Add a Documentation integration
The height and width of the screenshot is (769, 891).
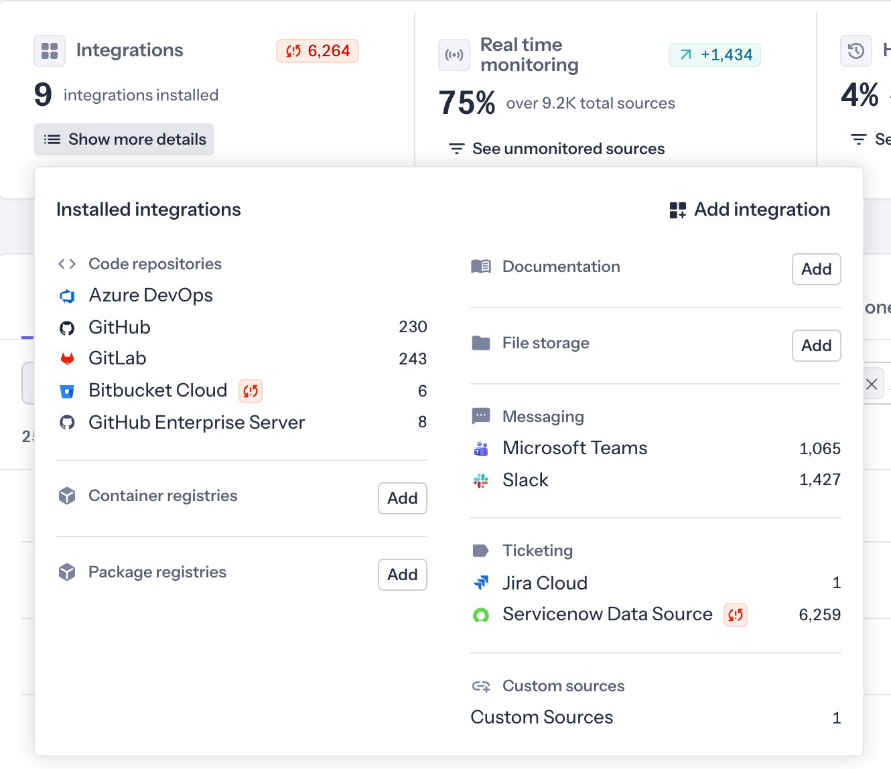[x=817, y=269]
